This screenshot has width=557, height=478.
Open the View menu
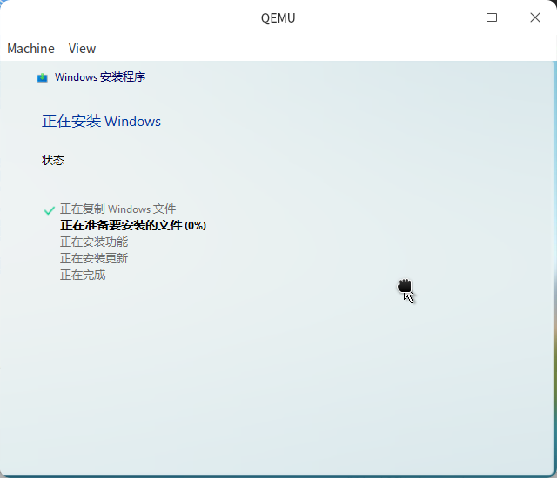(82, 49)
